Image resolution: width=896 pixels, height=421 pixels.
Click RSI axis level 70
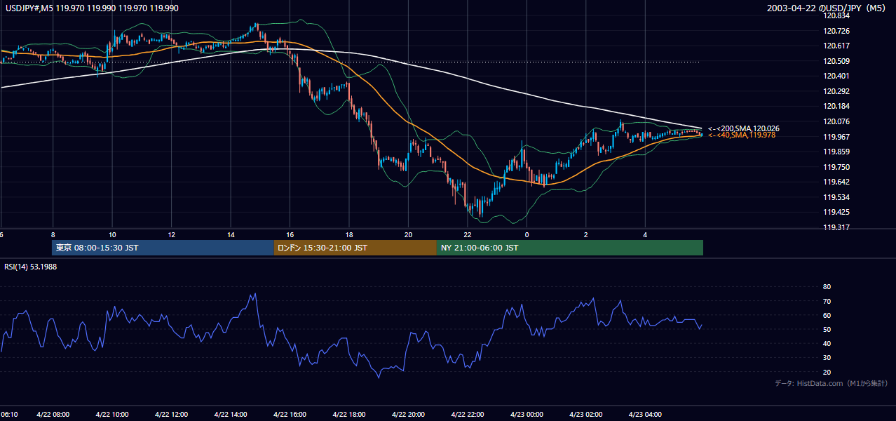(827, 301)
